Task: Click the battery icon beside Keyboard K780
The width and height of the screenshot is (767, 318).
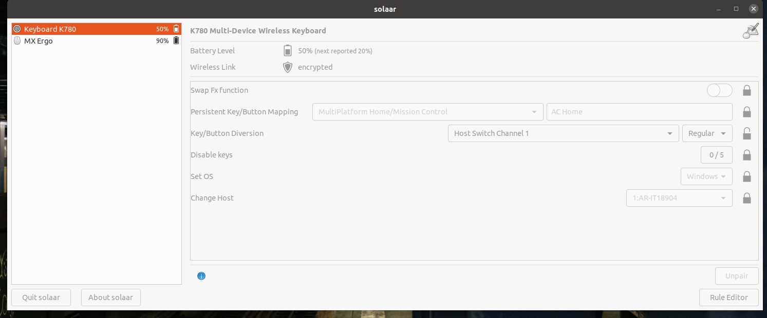Action: 176,29
